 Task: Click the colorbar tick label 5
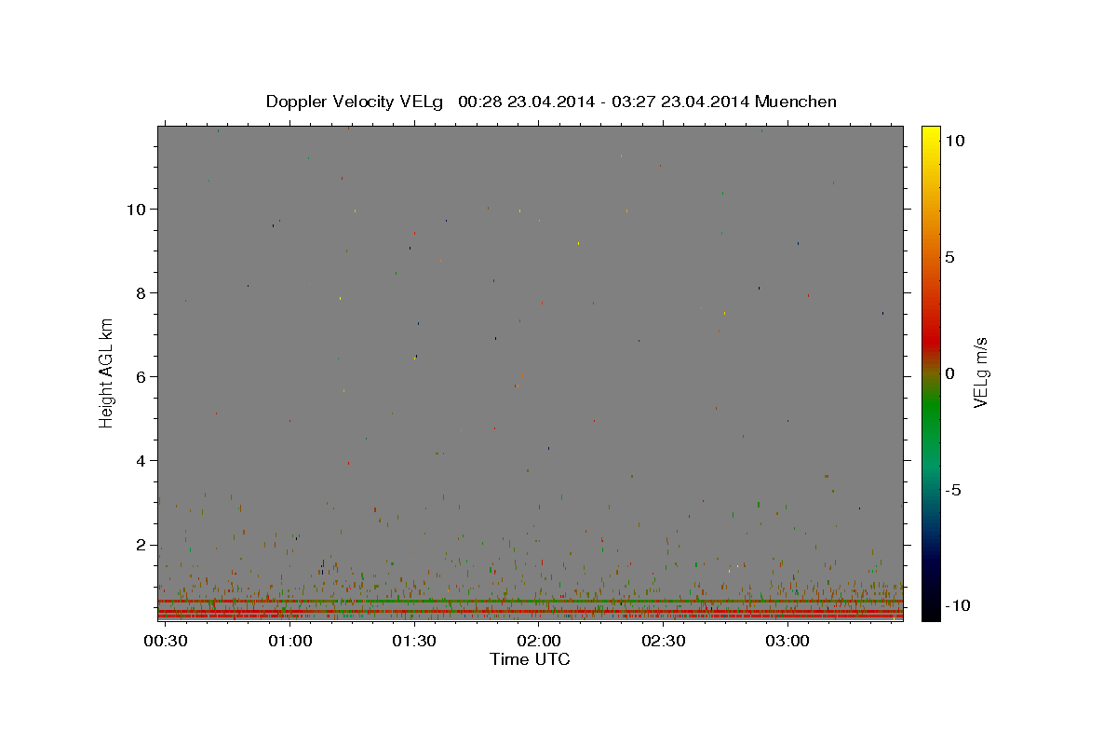[x=949, y=257]
